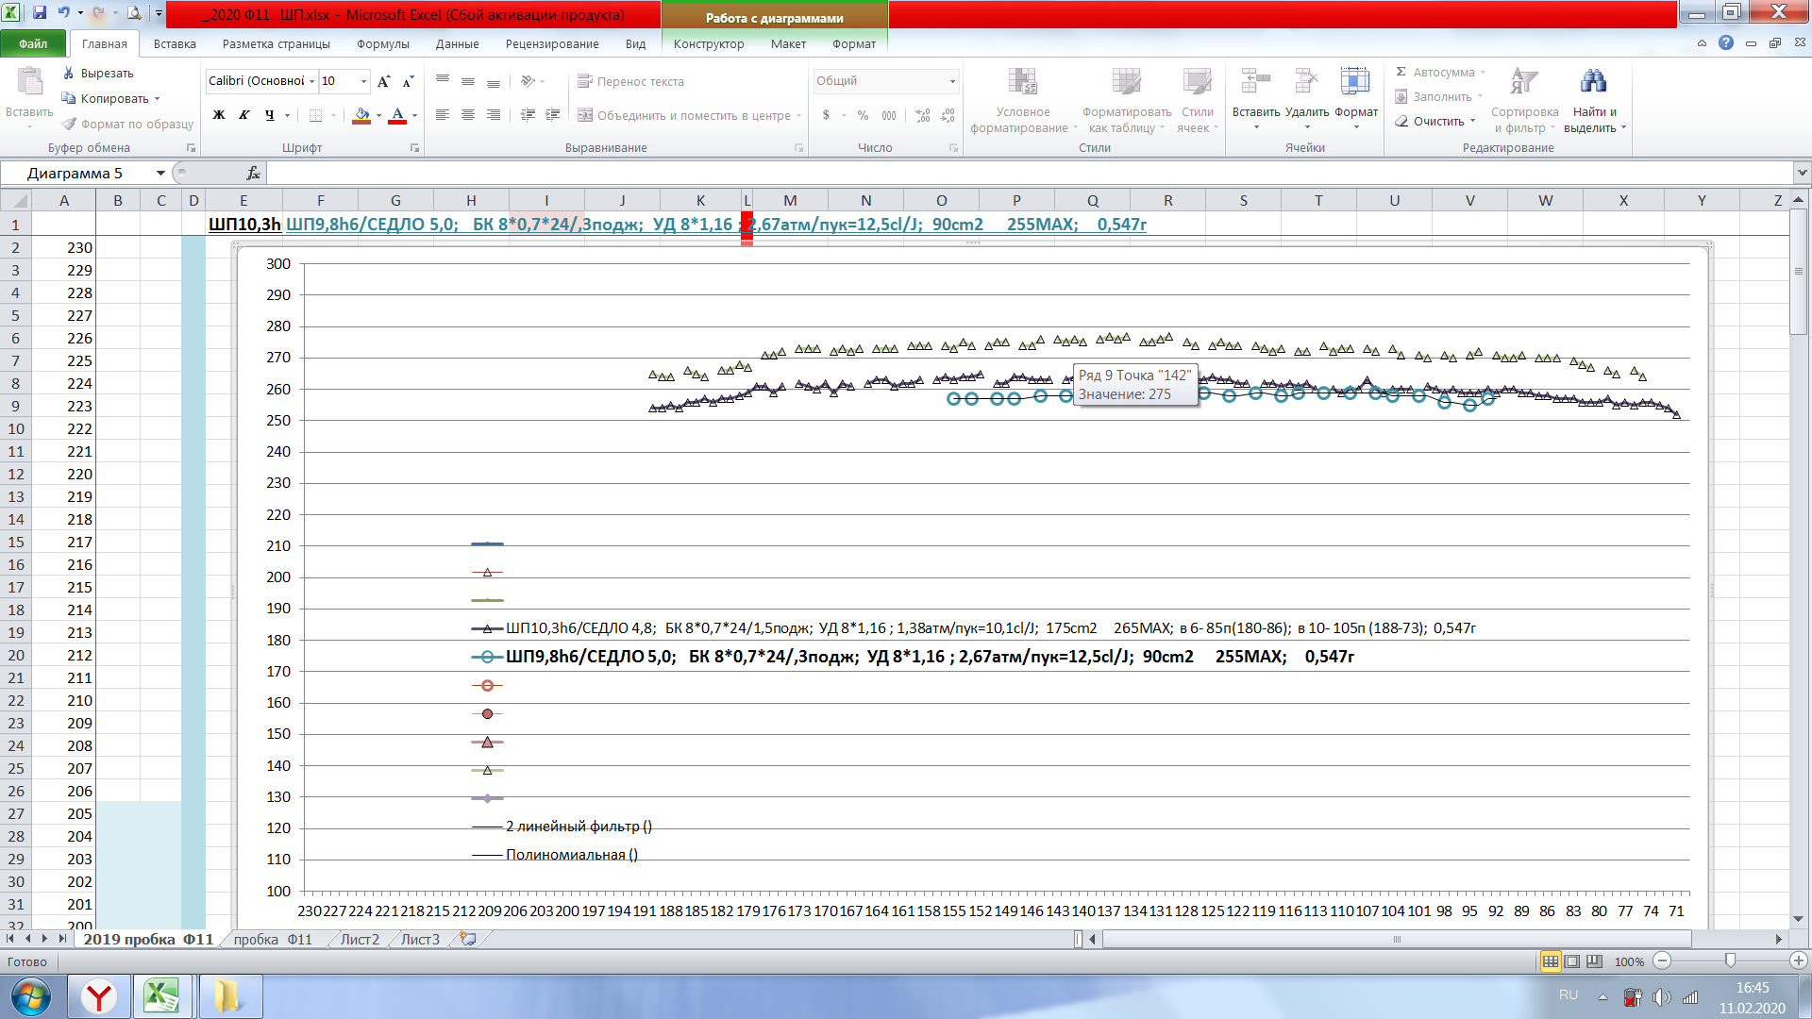Screen dimensions: 1812x1019
Task: Select the Format Painter brush icon
Action: (x=69, y=124)
